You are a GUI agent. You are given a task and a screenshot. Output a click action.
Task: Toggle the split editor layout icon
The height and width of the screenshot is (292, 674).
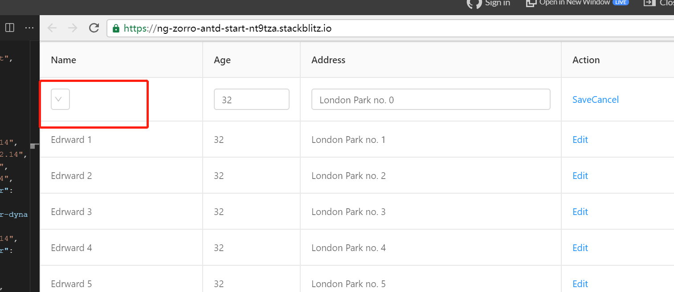click(9, 28)
